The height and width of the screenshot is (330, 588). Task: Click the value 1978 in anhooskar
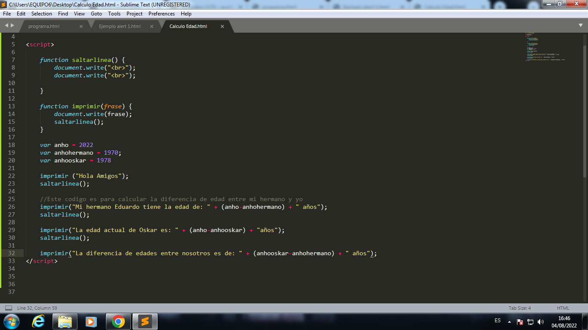coord(104,160)
